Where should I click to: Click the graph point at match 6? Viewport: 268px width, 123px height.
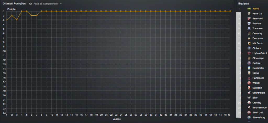(31, 15)
